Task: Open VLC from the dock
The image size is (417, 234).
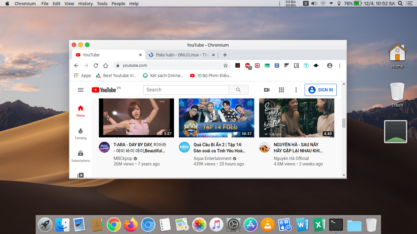Action: tap(268, 225)
